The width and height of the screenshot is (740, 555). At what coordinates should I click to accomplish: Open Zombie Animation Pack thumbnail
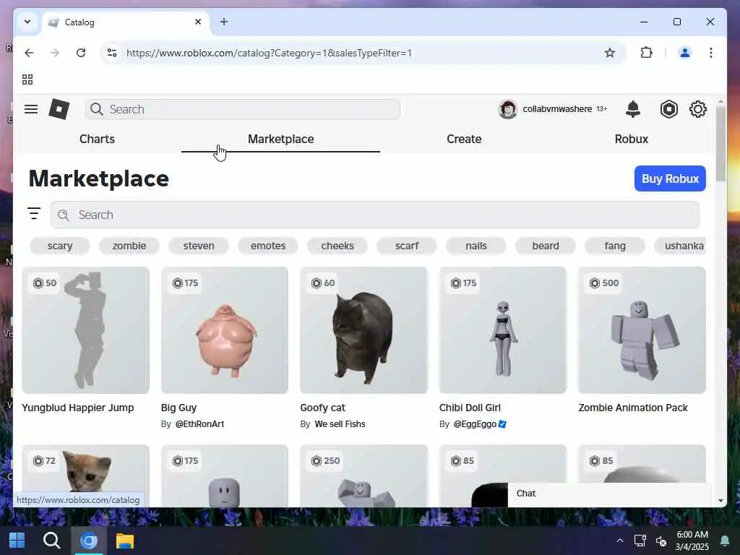coord(642,330)
